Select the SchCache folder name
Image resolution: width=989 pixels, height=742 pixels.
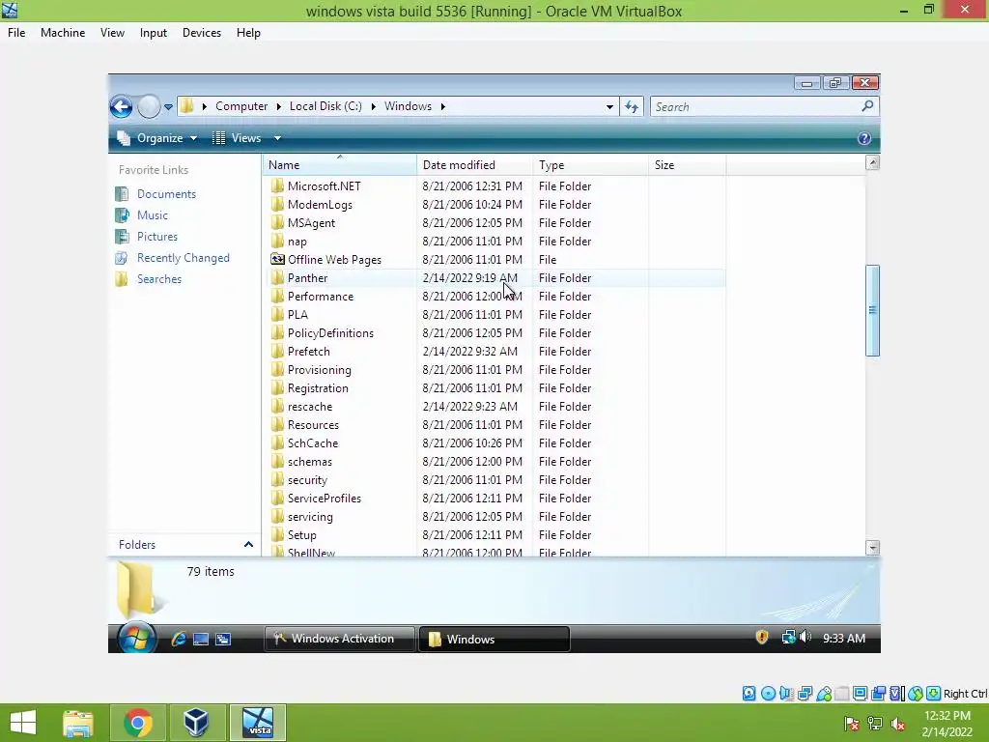pos(313,442)
